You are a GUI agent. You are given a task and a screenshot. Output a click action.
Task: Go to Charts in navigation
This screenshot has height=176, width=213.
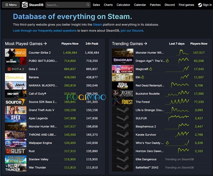point(108,5)
